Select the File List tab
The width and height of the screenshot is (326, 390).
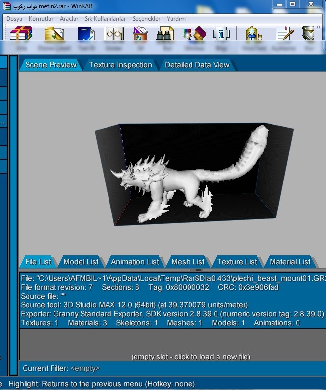[x=38, y=262]
